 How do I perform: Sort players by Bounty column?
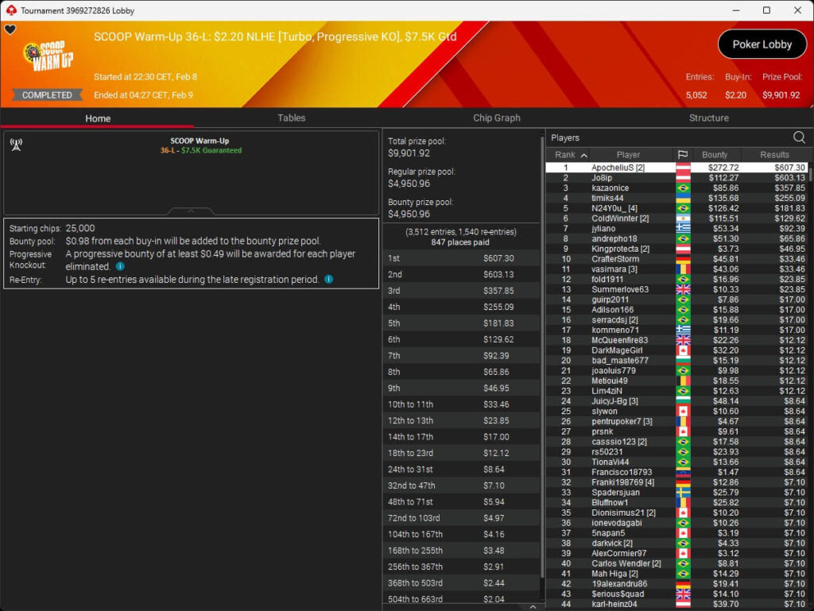[x=714, y=155]
